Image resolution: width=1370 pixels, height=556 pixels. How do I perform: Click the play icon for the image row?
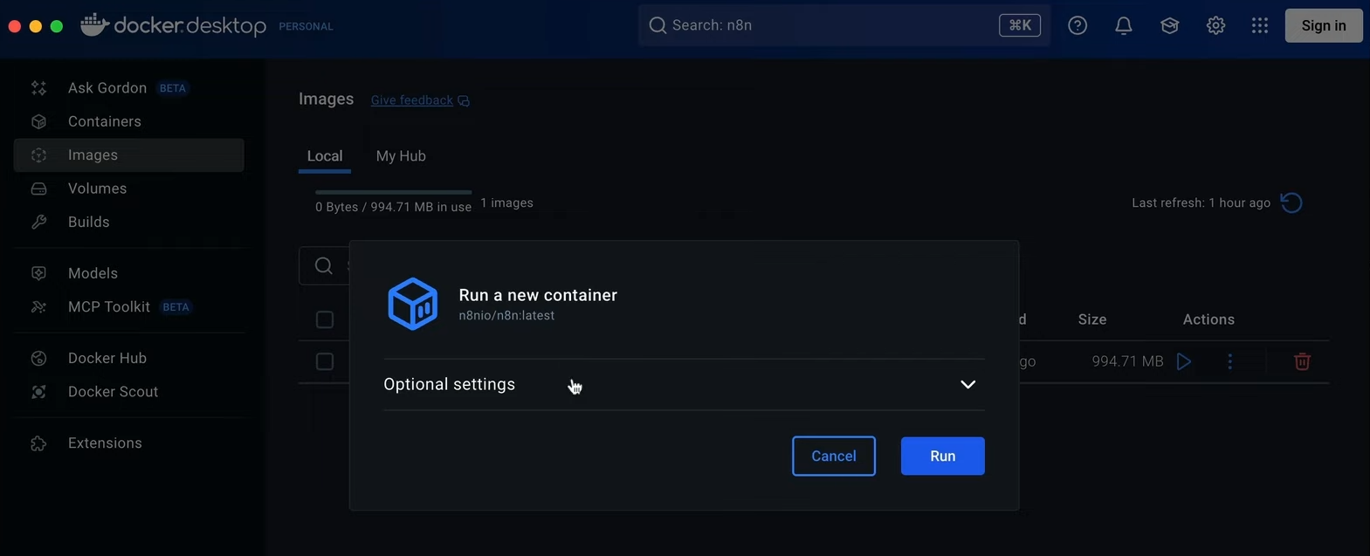[1184, 361]
